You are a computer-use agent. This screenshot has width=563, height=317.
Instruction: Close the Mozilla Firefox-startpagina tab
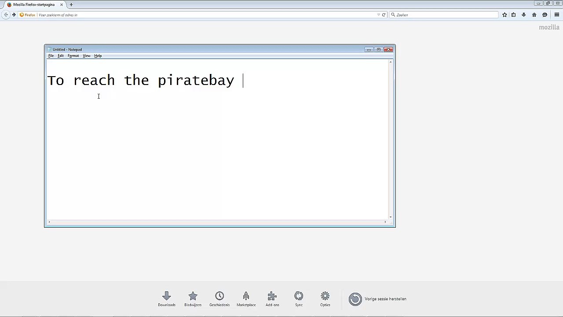pyautogui.click(x=62, y=4)
